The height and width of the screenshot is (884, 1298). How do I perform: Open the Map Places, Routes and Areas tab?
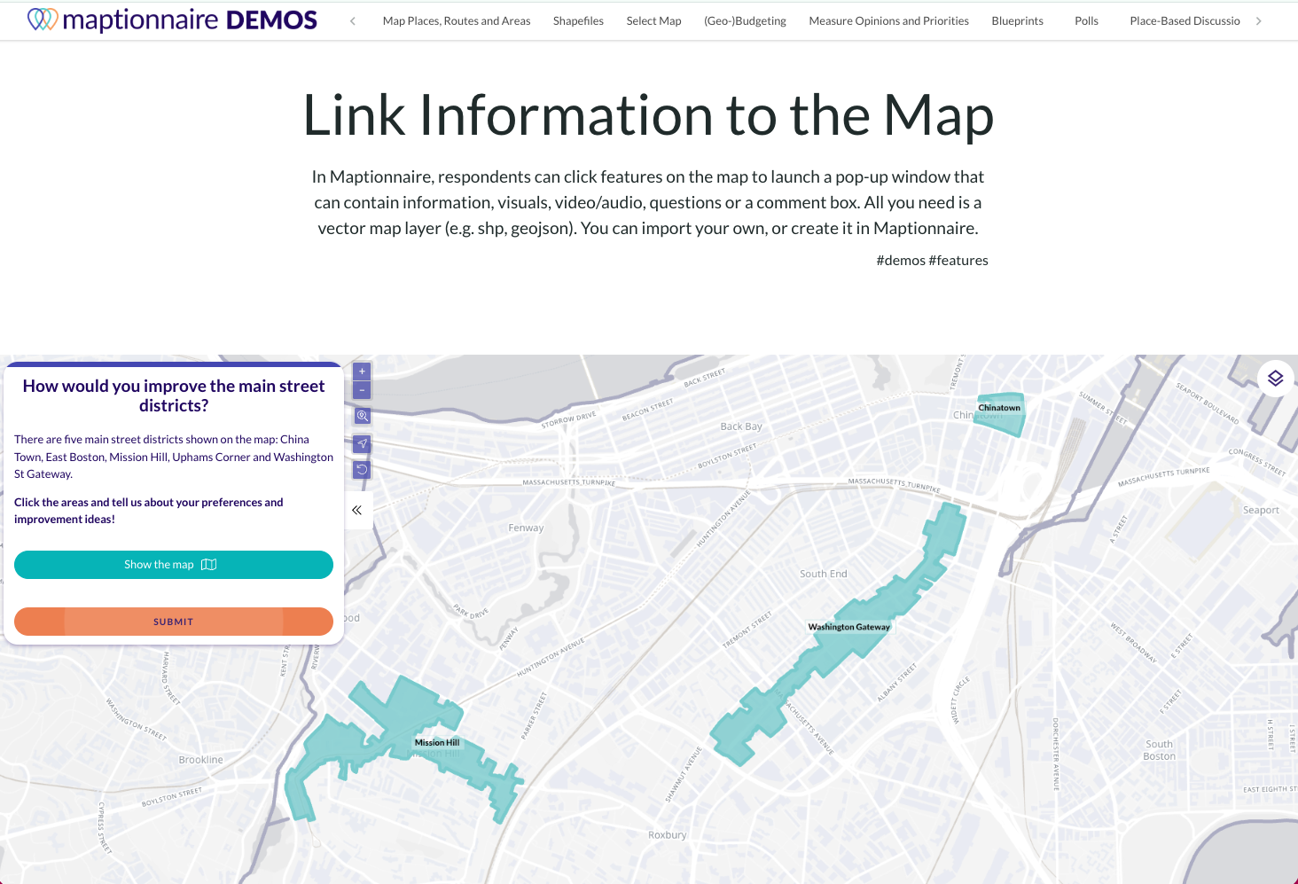tap(457, 20)
